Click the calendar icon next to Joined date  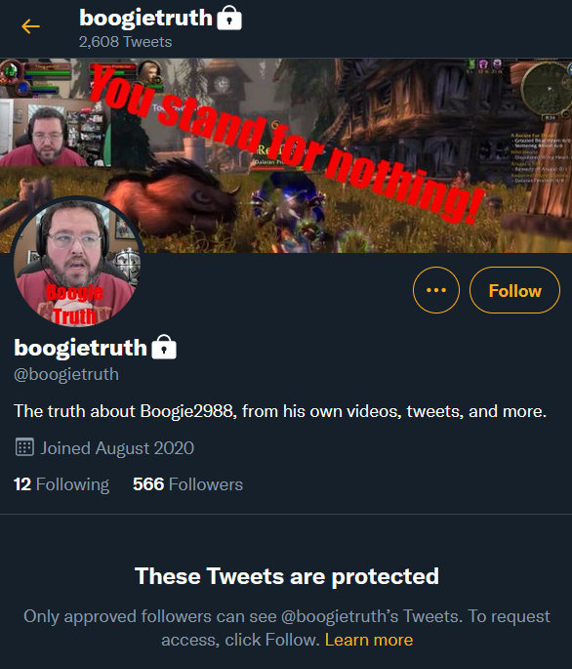(24, 447)
